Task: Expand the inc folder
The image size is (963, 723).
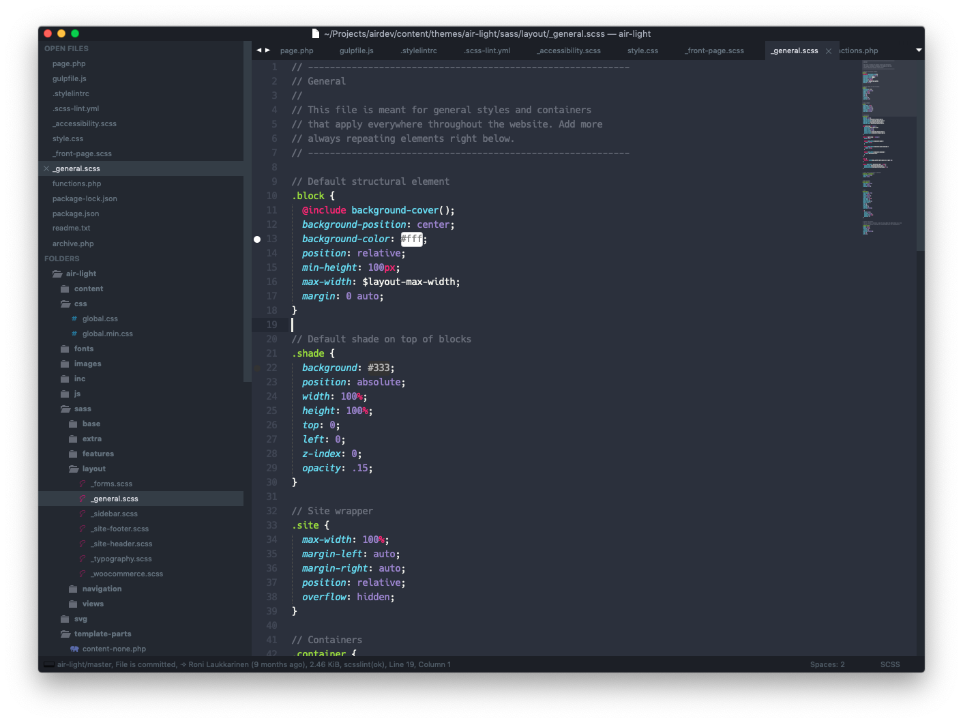Action: [65, 379]
